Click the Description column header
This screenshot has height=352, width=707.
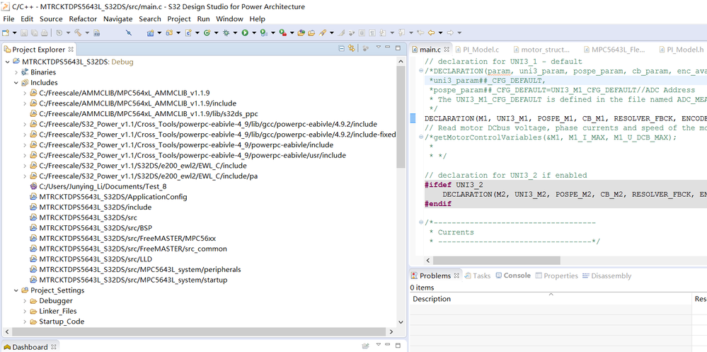click(551, 299)
